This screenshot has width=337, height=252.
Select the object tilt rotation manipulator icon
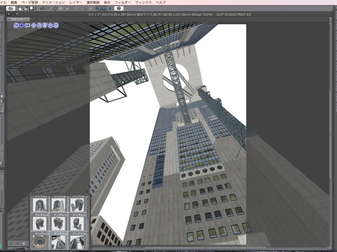pos(45,26)
